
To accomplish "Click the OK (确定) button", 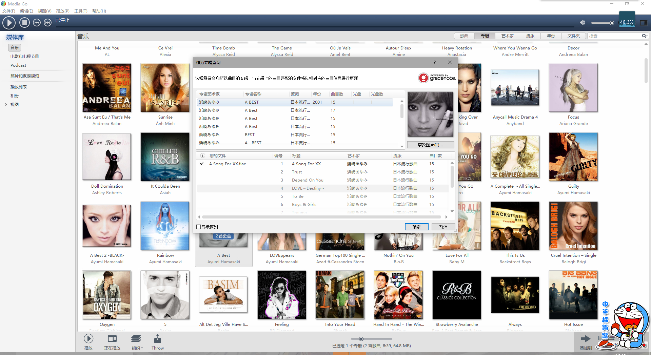I will [416, 227].
